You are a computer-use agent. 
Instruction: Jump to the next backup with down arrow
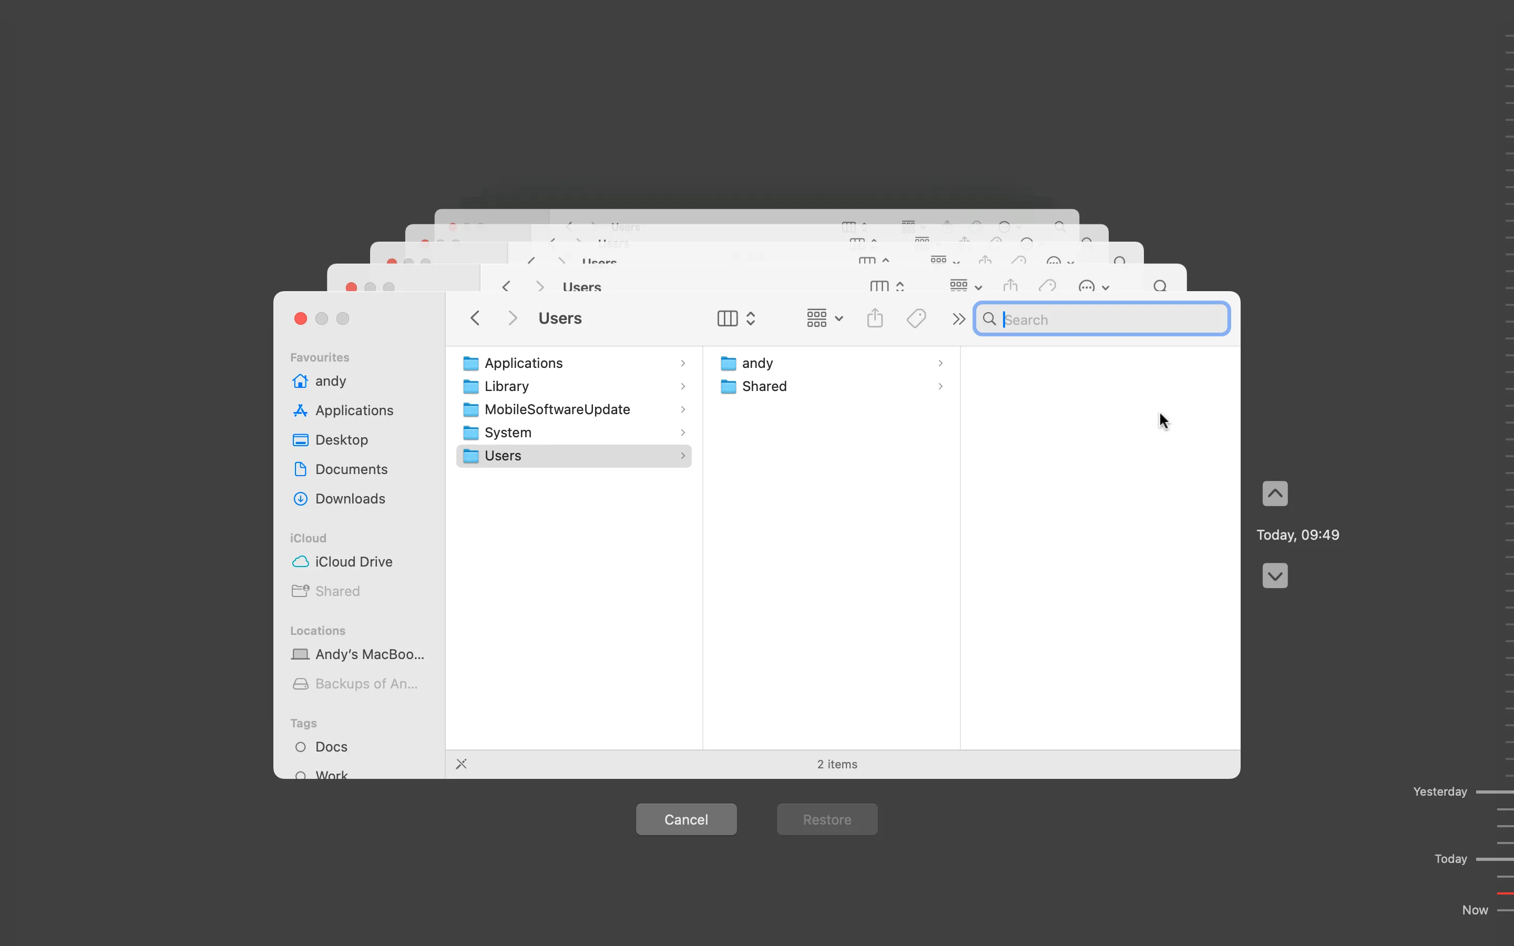pyautogui.click(x=1274, y=575)
